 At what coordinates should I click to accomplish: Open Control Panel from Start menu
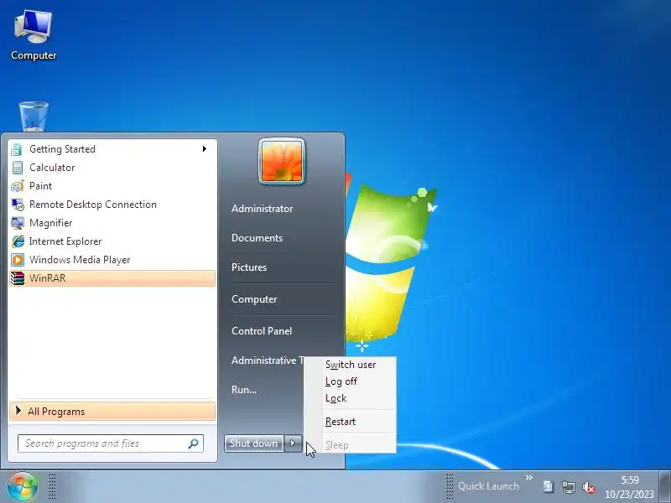pos(262,330)
